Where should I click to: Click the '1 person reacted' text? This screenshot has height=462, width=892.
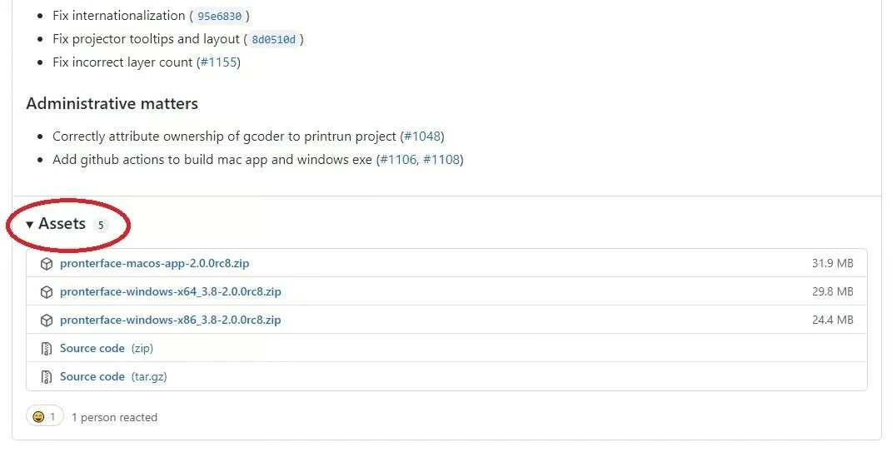tap(114, 417)
